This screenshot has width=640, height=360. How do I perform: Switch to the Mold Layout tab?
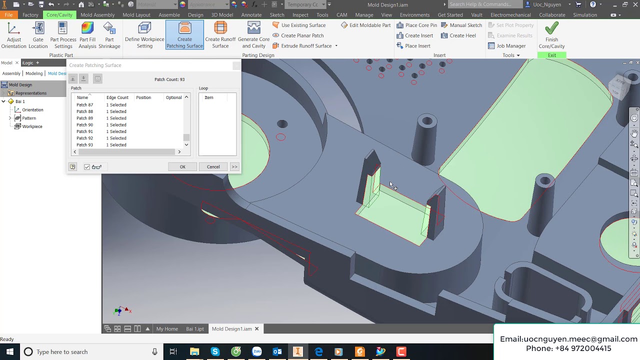pos(136,15)
